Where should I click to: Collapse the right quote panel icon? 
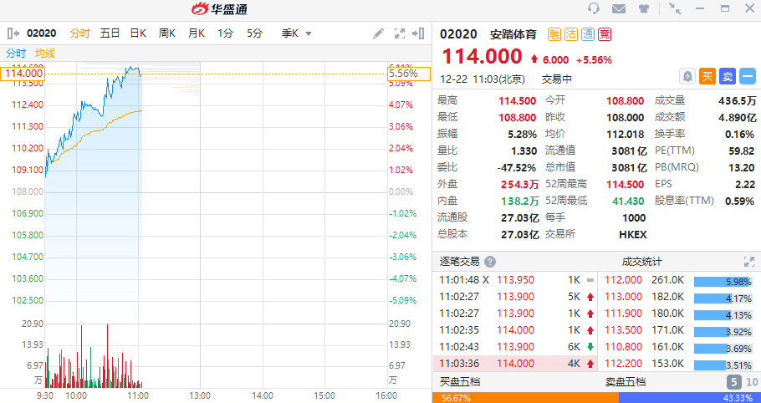[x=418, y=33]
